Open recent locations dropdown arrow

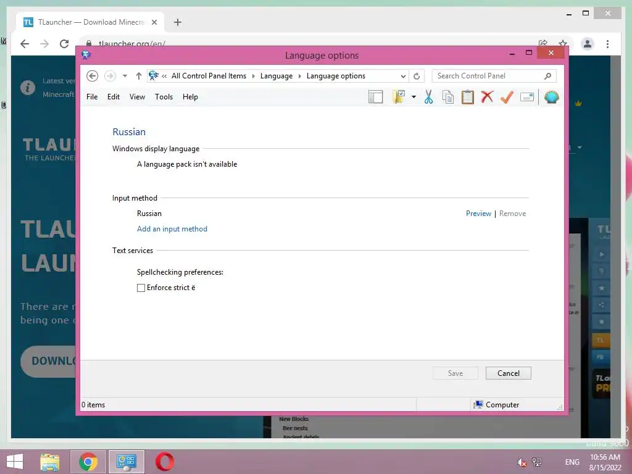pyautogui.click(x=125, y=76)
